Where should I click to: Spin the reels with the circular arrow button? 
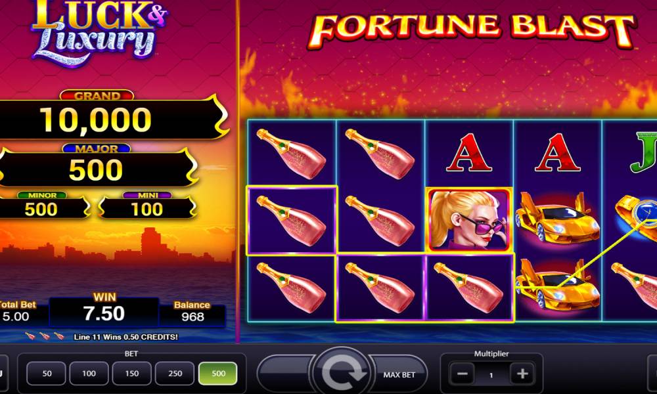pos(342,372)
